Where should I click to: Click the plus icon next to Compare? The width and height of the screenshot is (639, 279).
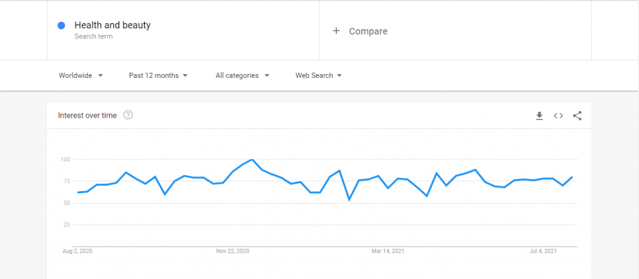click(x=336, y=31)
